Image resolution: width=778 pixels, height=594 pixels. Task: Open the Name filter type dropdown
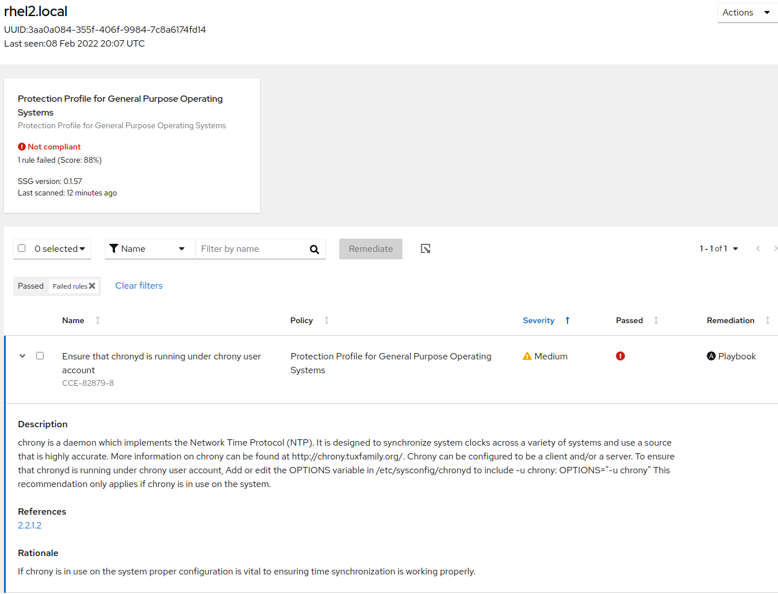150,249
